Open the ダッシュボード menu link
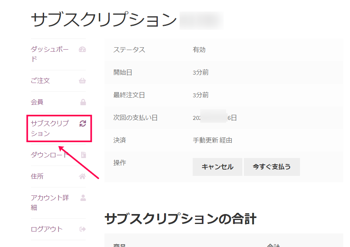The width and height of the screenshot is (350, 247). click(50, 54)
